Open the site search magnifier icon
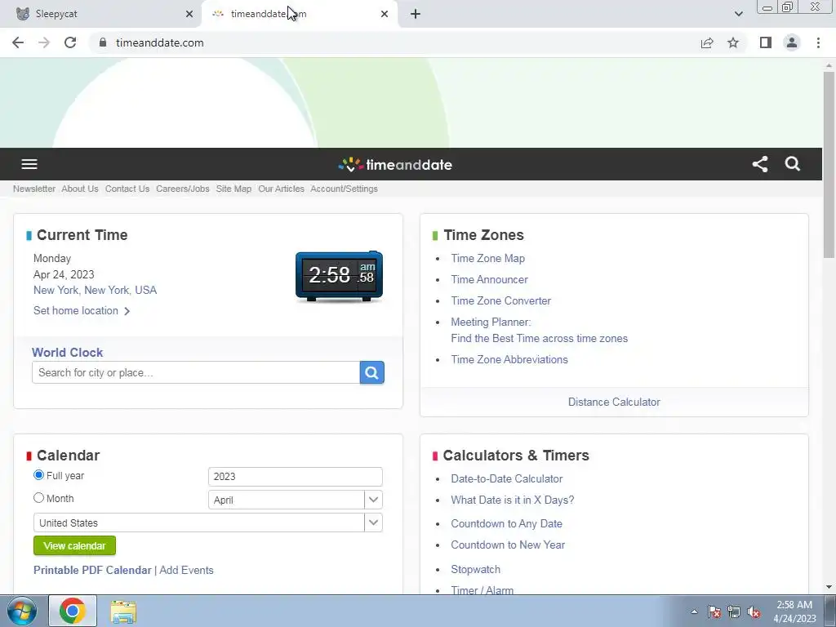836x627 pixels. click(793, 164)
